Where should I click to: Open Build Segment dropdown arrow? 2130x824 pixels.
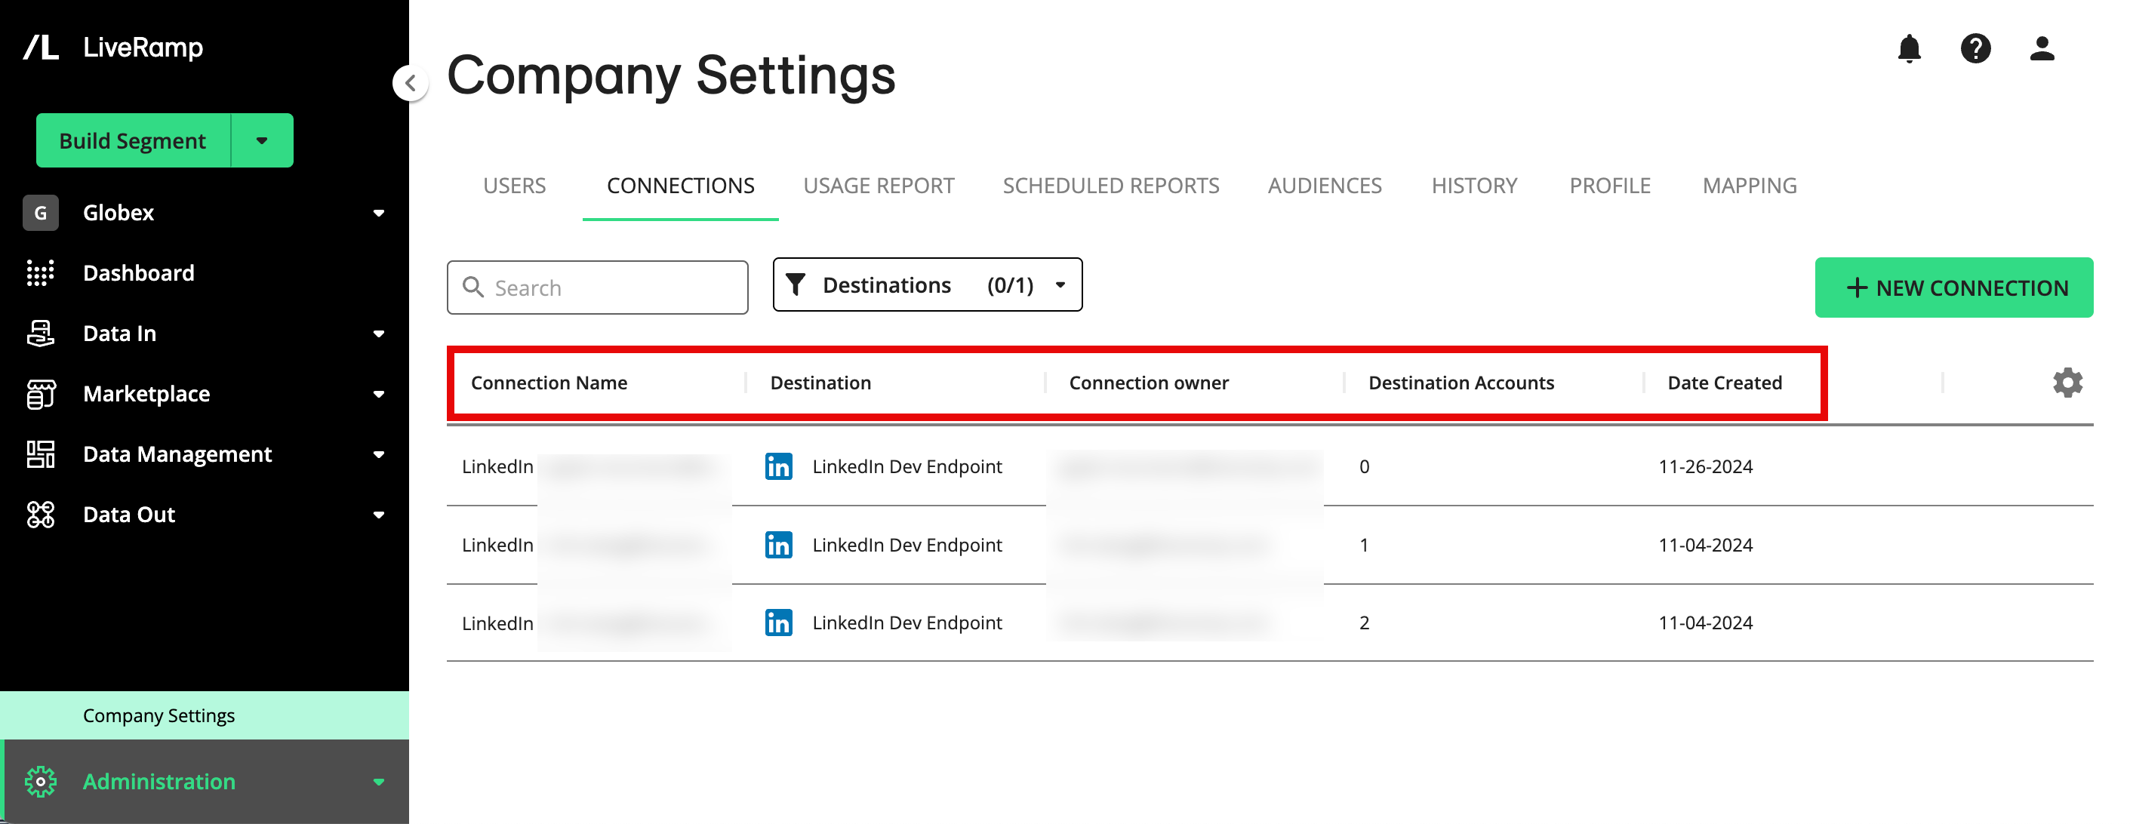[262, 140]
